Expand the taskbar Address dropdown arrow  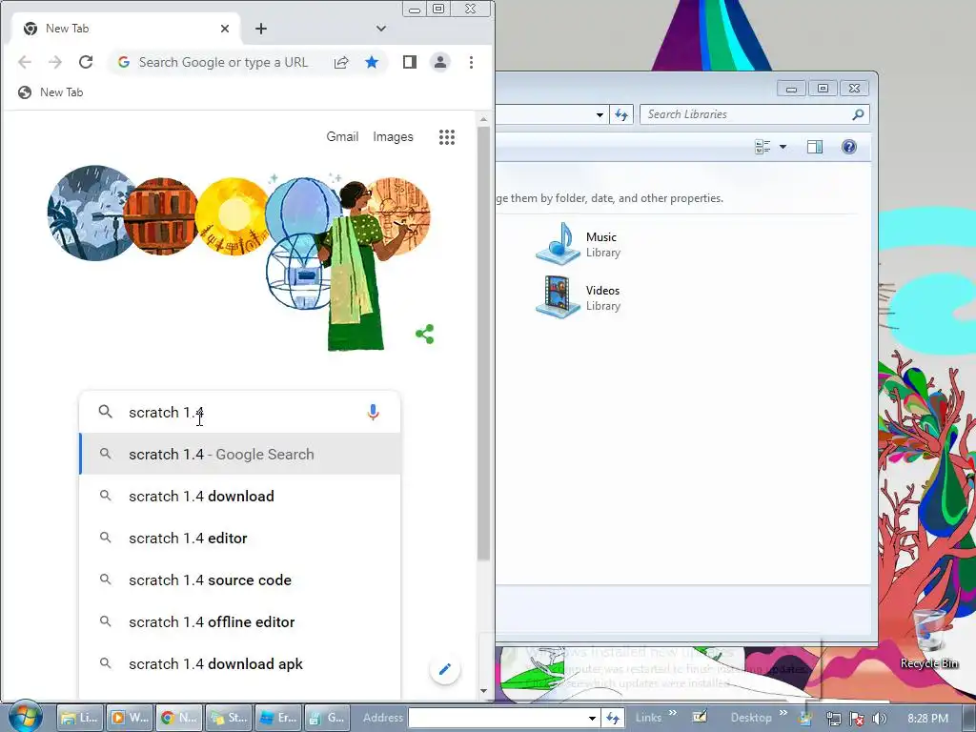(x=593, y=718)
